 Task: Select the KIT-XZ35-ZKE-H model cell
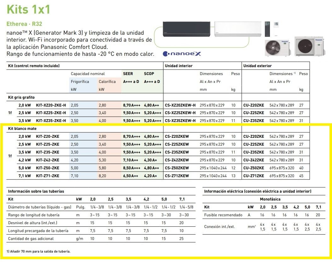pyautogui.click(x=51, y=121)
